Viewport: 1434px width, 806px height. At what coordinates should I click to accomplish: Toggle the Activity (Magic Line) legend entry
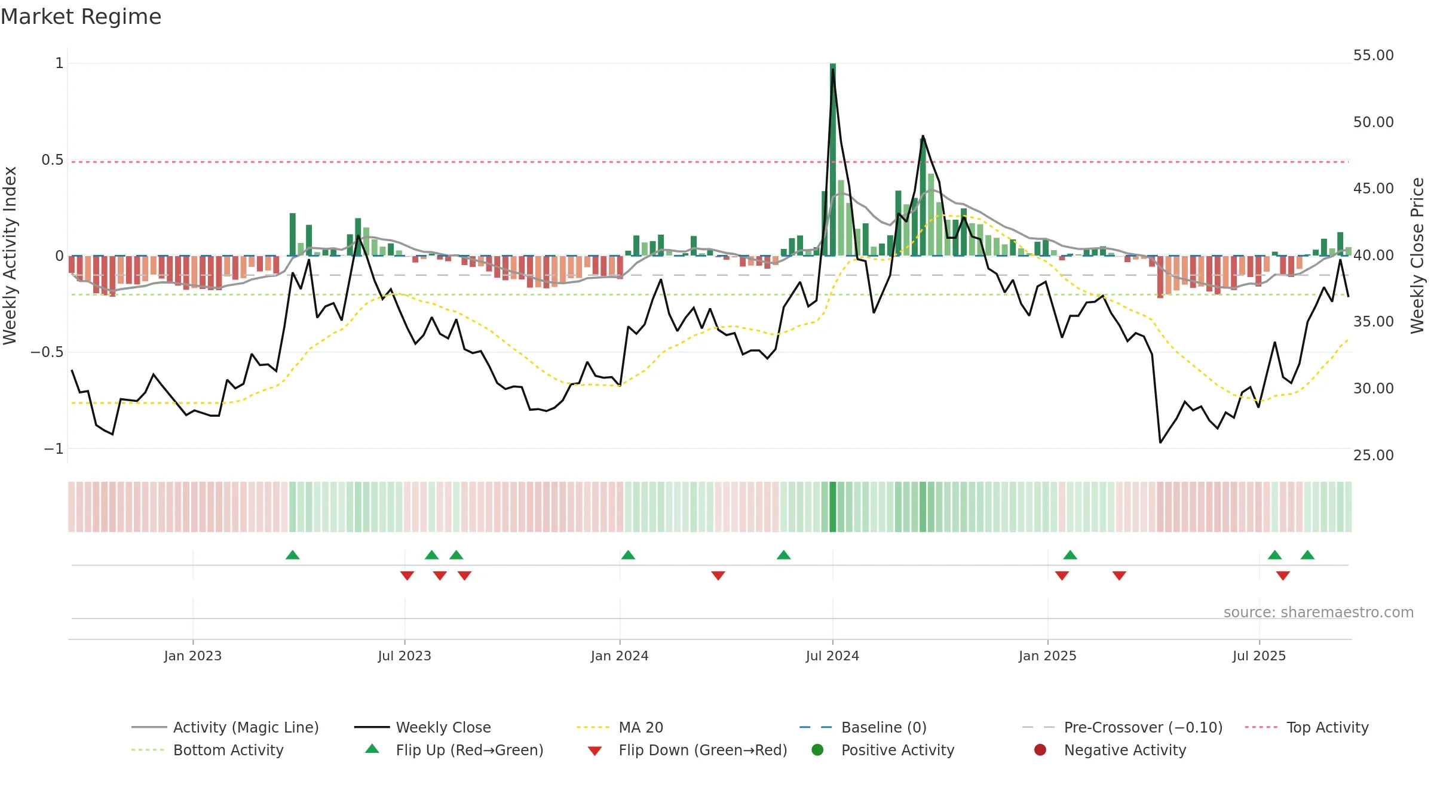[x=225, y=727]
